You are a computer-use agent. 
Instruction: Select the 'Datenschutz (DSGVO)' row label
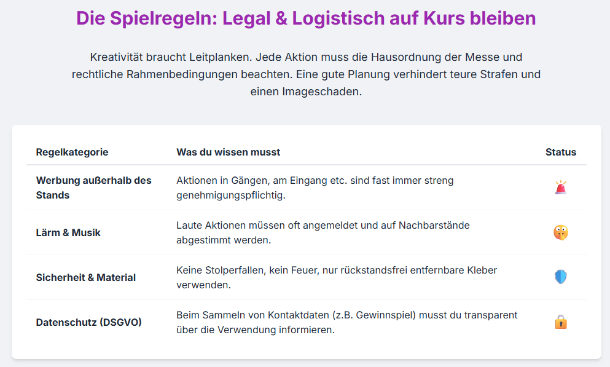(88, 322)
